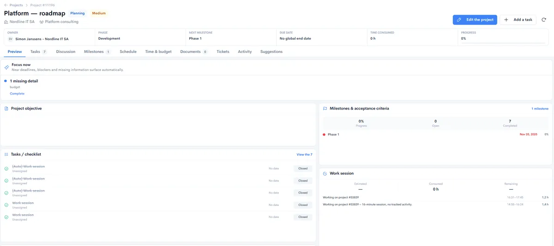Open the Preview tab
Viewport: 554px width, 246px height.
point(15,52)
